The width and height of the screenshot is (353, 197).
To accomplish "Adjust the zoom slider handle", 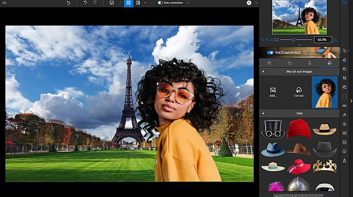I will pos(293,40).
